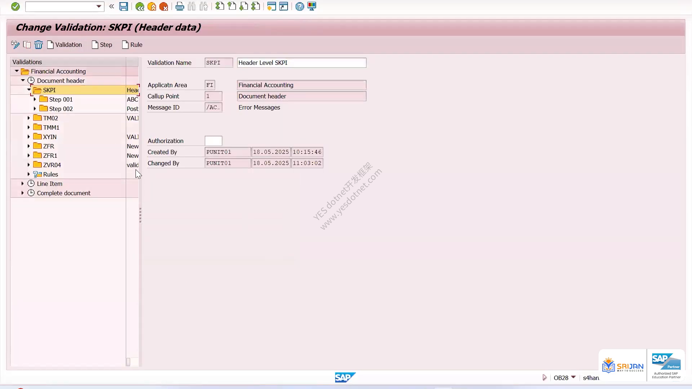Select Step 002 in the tree
Viewport: 692px width, 389px height.
click(x=61, y=109)
